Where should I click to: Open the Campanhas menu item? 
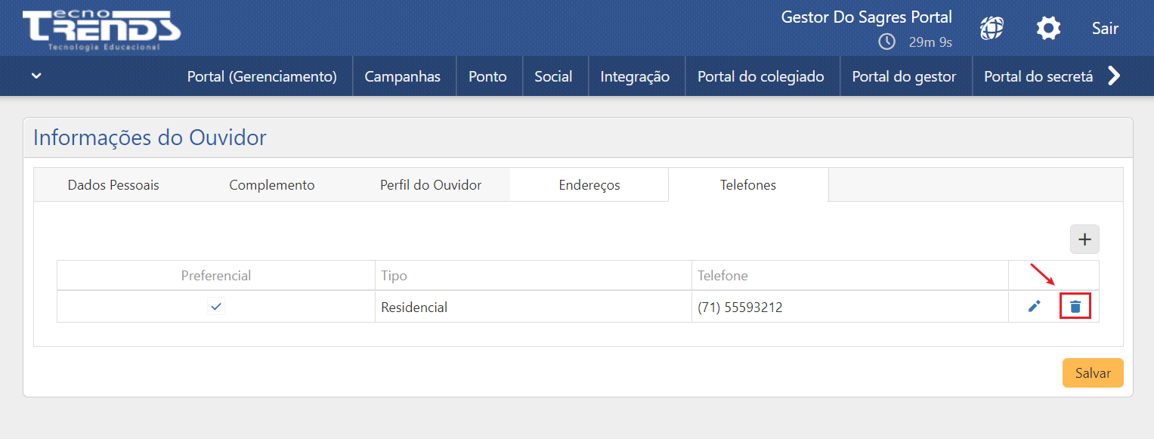(402, 76)
